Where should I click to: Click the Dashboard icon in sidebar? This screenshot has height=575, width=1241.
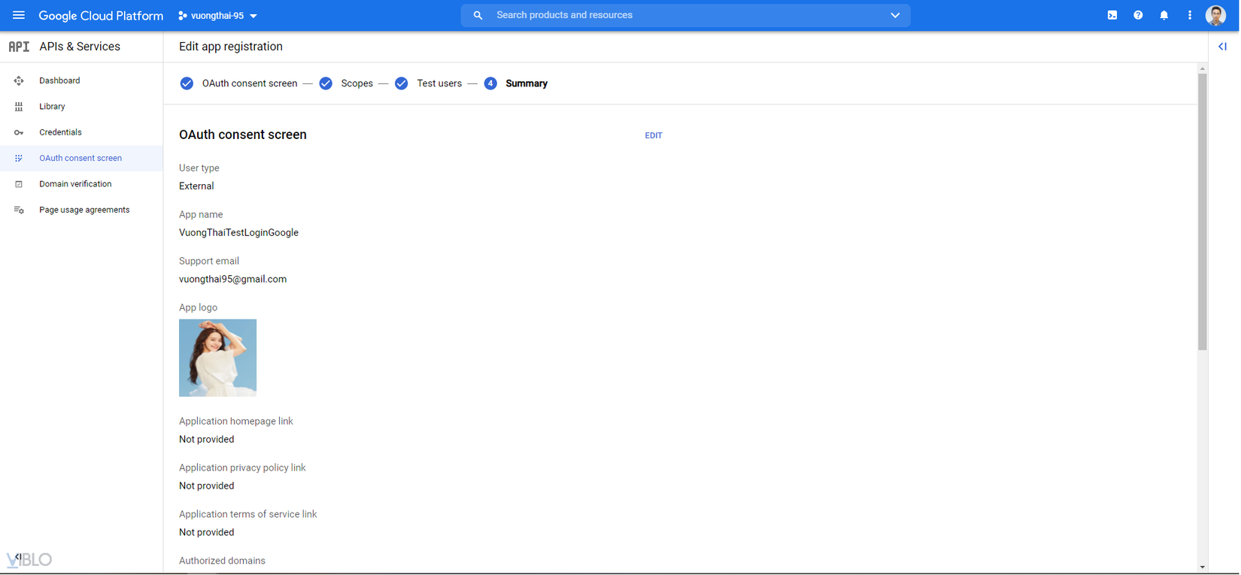click(19, 80)
